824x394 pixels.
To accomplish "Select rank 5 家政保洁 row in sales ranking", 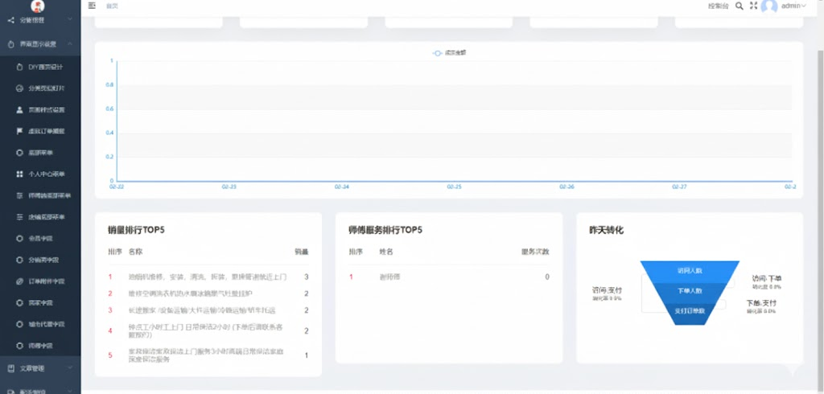I will pos(208,355).
